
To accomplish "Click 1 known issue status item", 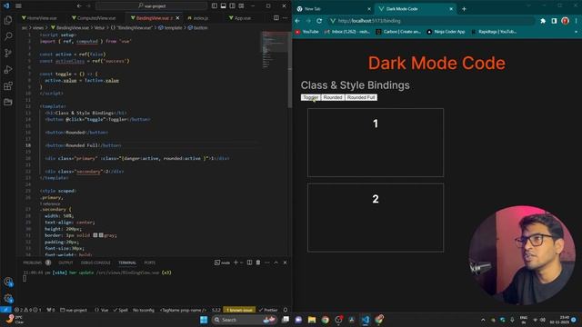I will tap(239, 310).
